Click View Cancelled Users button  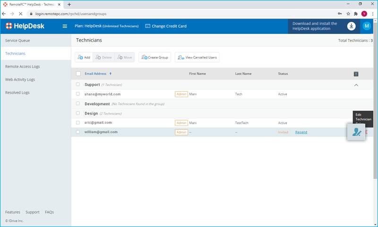click(x=197, y=57)
